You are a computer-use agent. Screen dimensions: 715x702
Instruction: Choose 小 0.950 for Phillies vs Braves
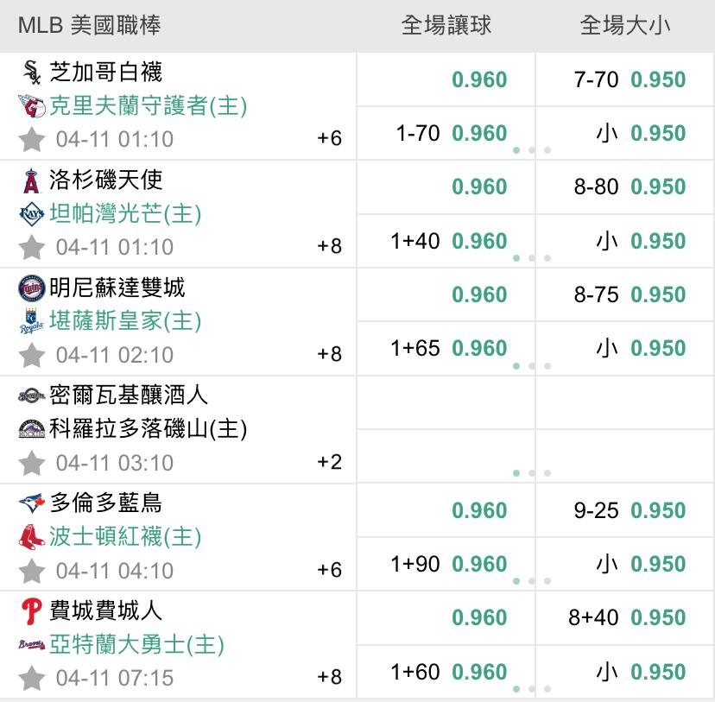(x=625, y=672)
